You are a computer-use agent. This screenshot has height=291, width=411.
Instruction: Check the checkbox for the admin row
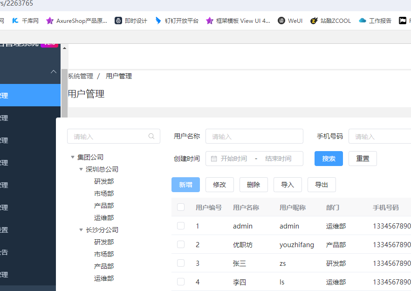click(x=181, y=226)
